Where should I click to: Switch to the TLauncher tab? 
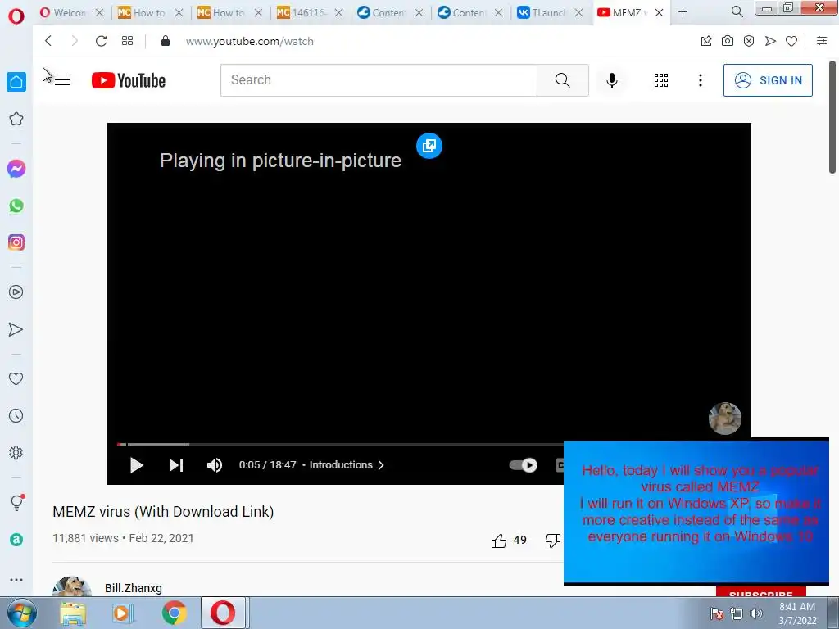[x=549, y=12]
